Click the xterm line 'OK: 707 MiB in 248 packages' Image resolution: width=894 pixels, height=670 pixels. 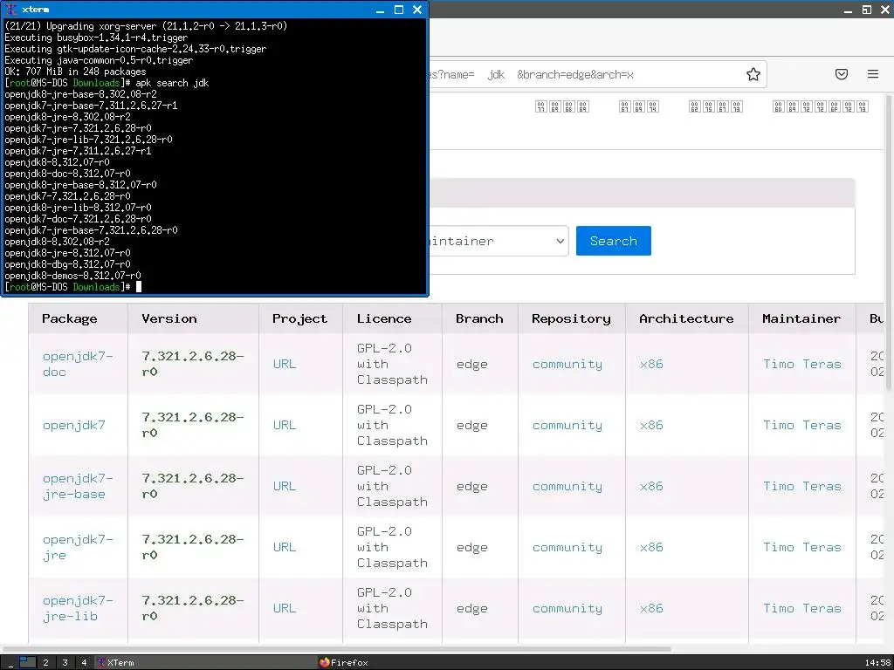point(75,72)
